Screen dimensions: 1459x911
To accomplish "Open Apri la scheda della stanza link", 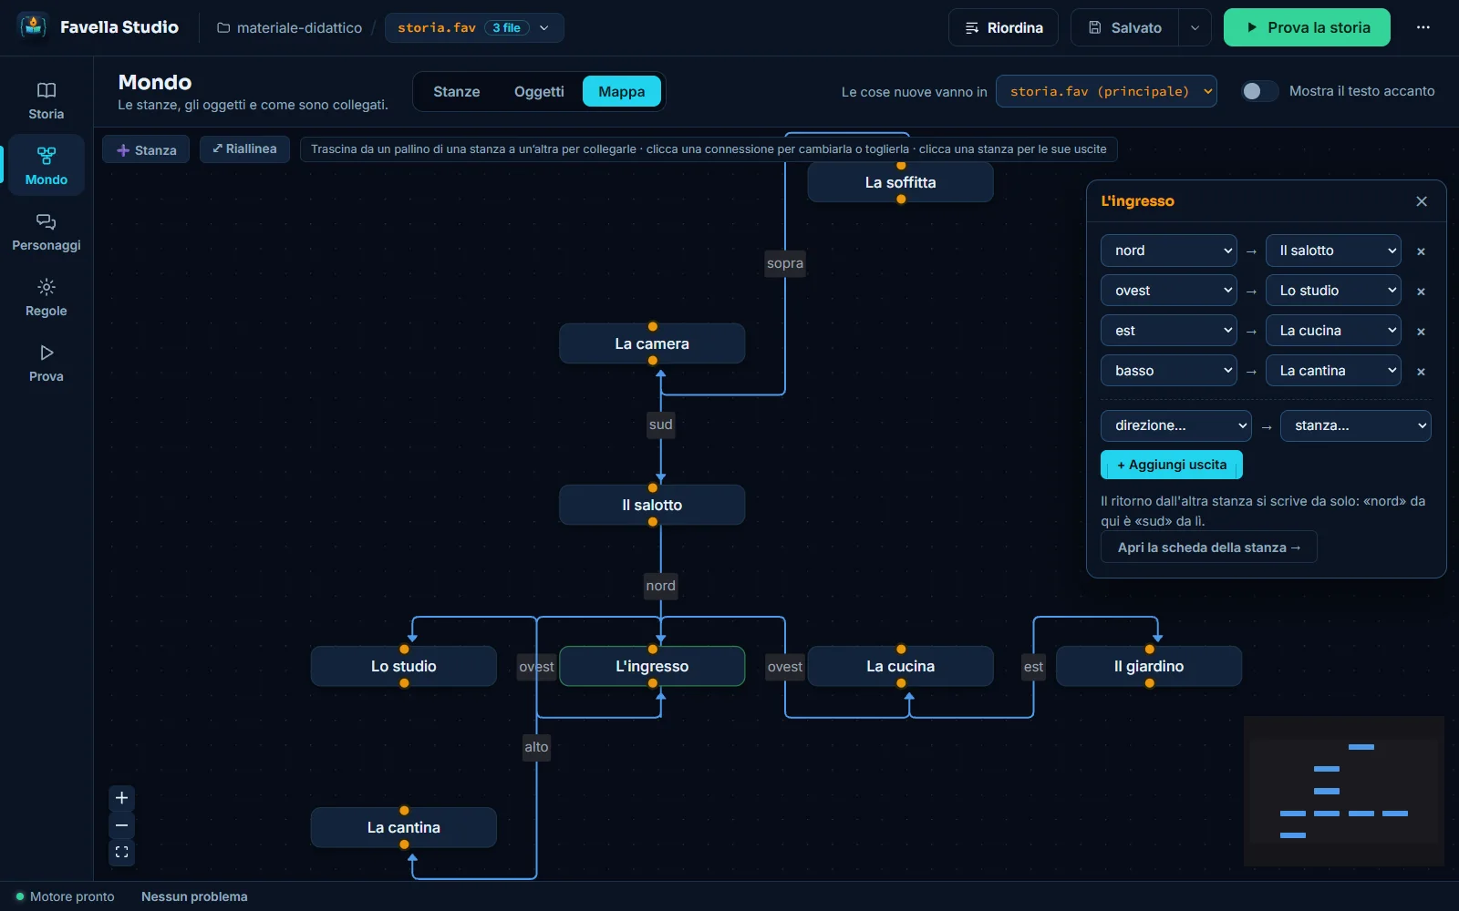I will 1209,548.
